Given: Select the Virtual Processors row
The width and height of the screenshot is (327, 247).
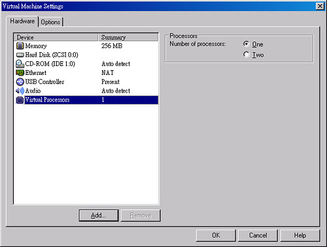Looking at the screenshot, I should pyautogui.click(x=86, y=100).
